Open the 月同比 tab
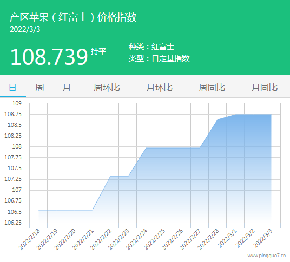Screen dimensions: 290x262 coord(265,88)
